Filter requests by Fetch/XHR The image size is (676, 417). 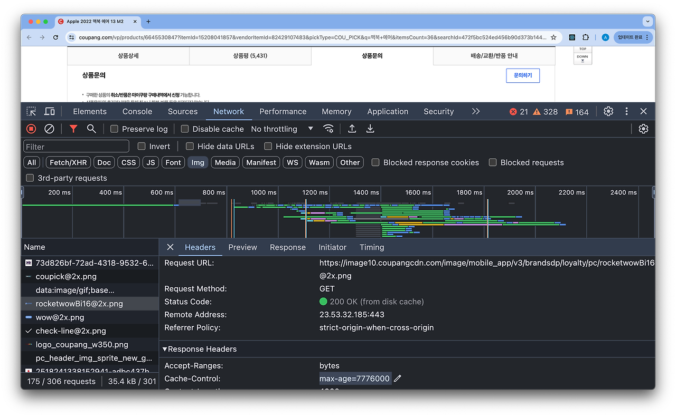pos(69,162)
